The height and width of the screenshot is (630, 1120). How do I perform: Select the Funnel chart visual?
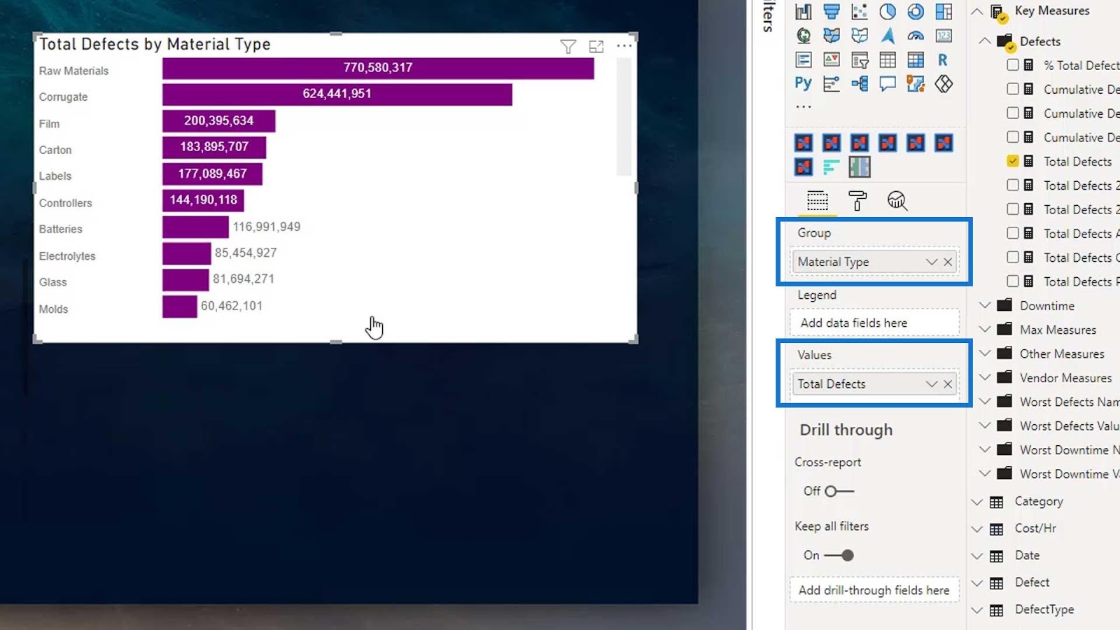pyautogui.click(x=832, y=11)
